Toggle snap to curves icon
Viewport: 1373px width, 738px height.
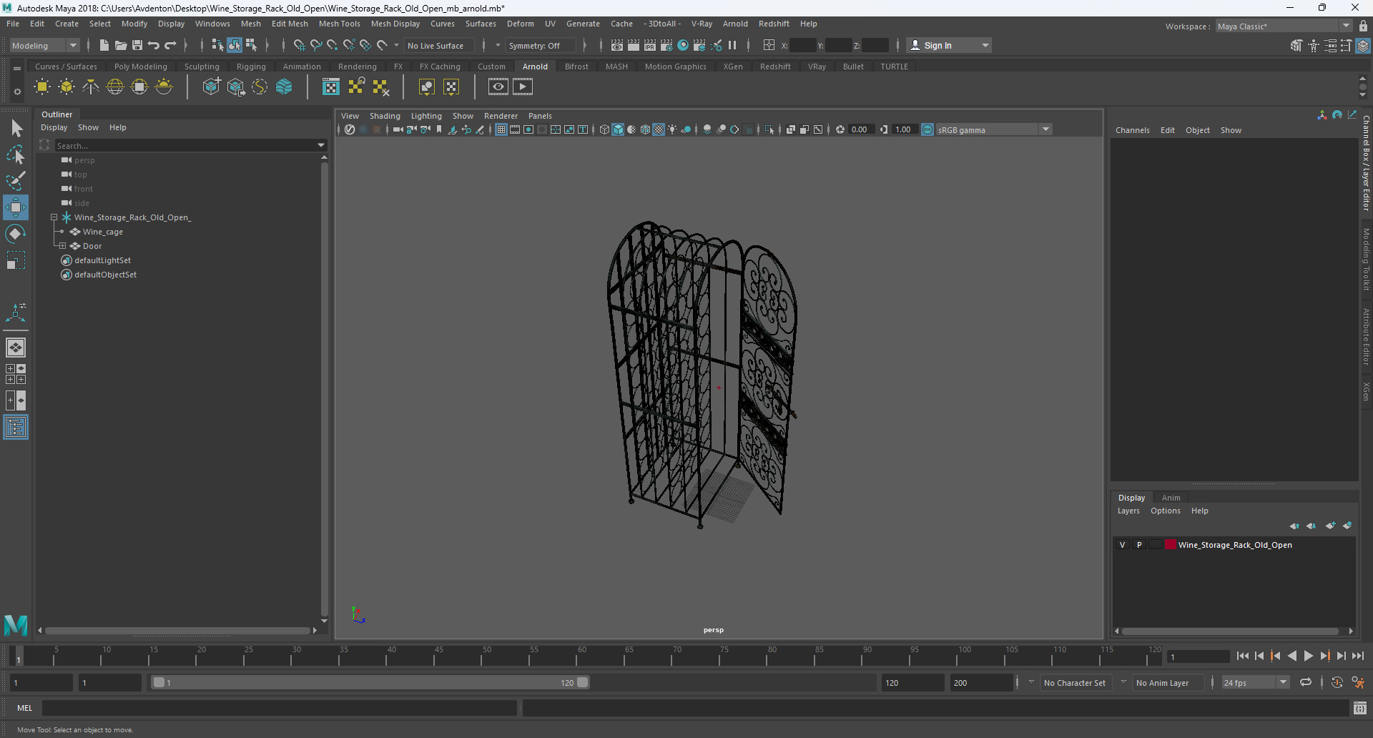pyautogui.click(x=315, y=45)
